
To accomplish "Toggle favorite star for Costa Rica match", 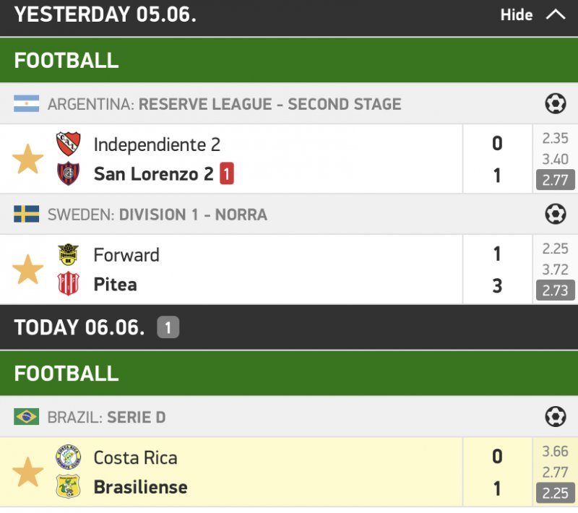I will 28,472.
